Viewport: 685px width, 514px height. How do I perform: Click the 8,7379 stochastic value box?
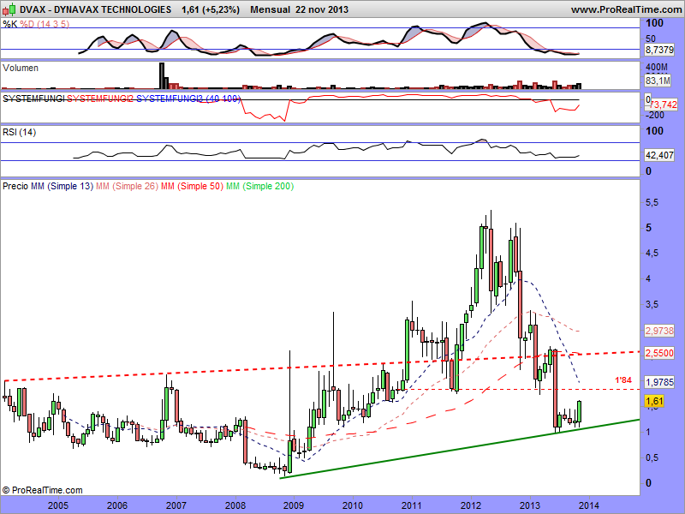point(659,50)
